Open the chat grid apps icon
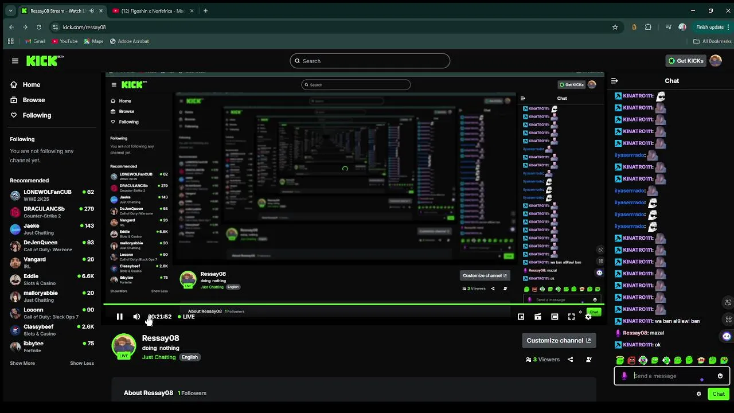Viewport: 734px width, 413px height. point(728,320)
